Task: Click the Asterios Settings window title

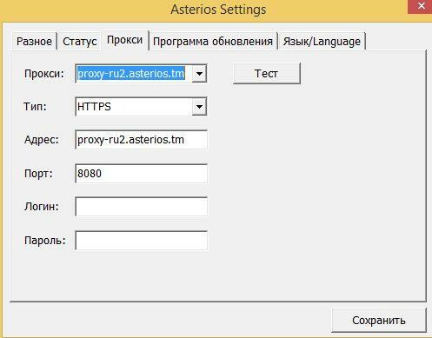Action: coord(218,10)
